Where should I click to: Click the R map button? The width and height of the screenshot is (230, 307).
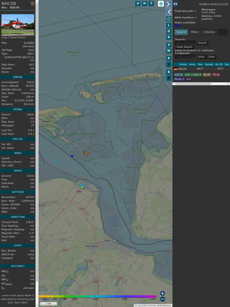(x=169, y=72)
